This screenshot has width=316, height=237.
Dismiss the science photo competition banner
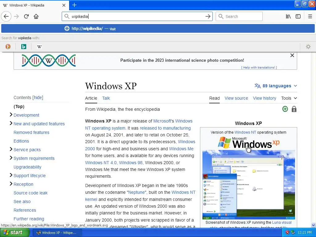pos(292,56)
